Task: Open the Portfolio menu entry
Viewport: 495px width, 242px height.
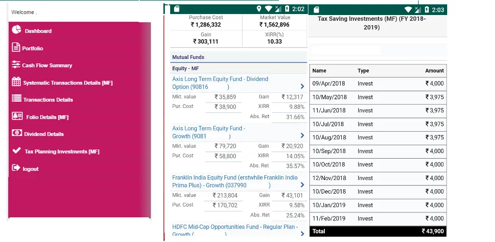Action: (32, 48)
